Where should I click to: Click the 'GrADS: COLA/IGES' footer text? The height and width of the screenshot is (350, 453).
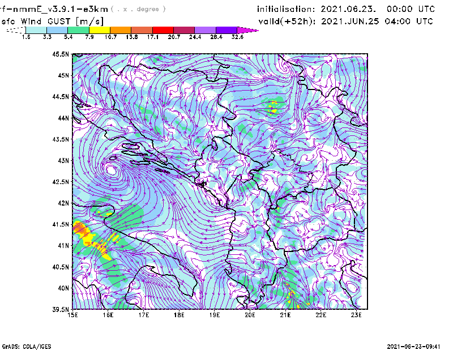[x=27, y=347]
